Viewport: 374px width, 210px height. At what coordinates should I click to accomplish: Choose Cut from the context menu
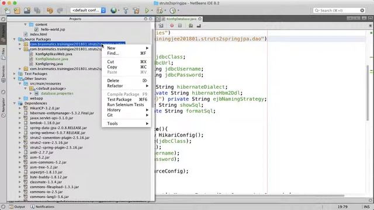[127, 62]
